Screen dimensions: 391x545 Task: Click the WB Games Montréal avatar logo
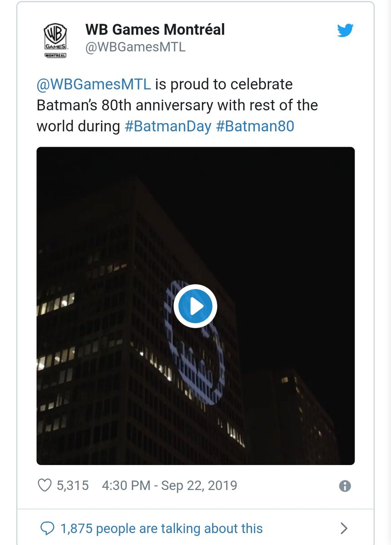coord(55,40)
